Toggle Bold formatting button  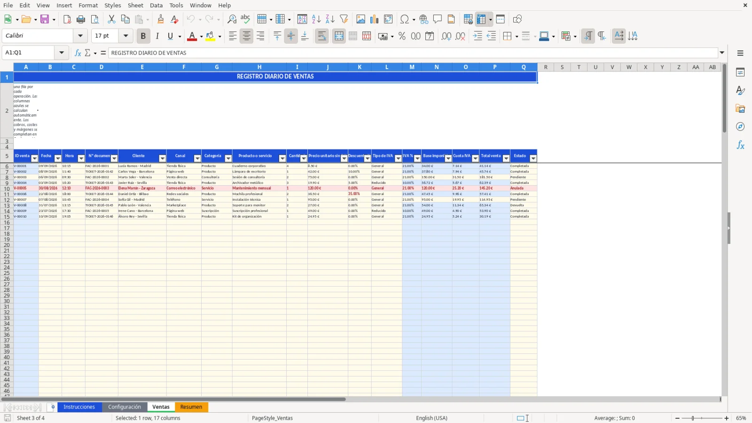[x=143, y=36]
